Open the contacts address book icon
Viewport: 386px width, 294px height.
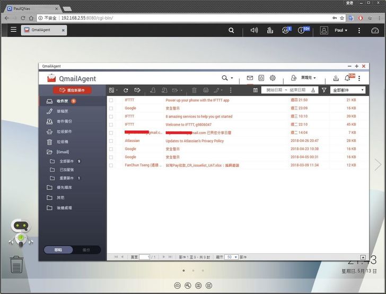[x=261, y=78]
